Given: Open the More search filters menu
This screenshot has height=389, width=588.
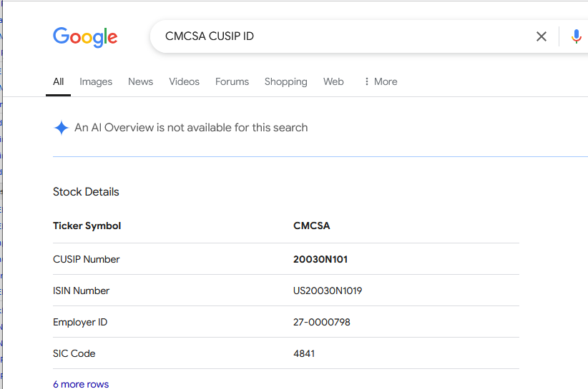Looking at the screenshot, I should [381, 81].
